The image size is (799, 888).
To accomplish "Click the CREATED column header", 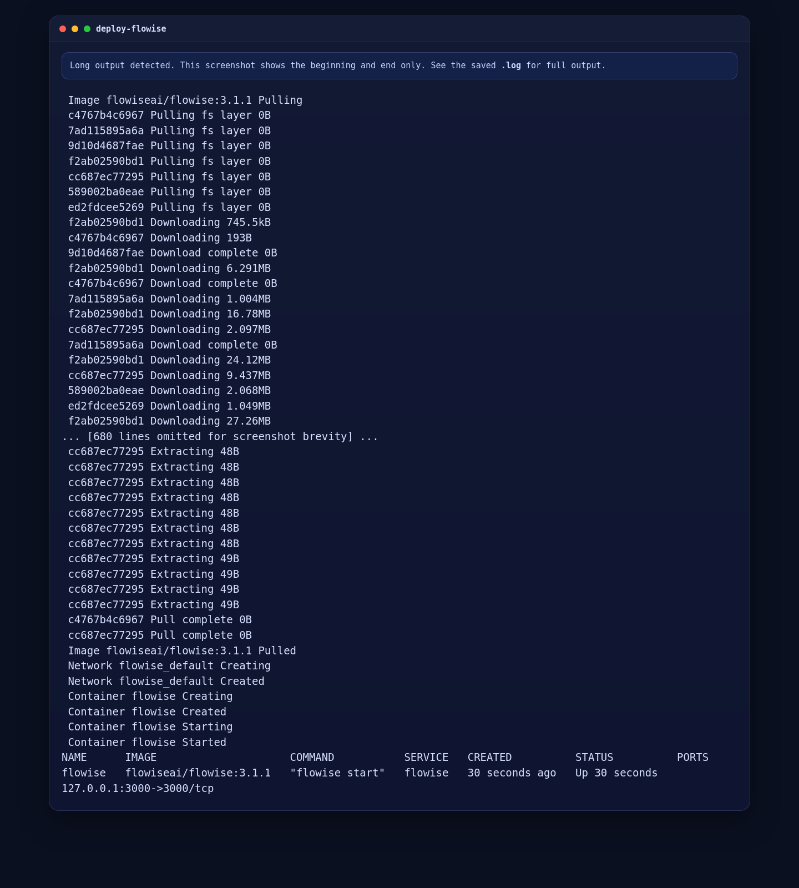I will tap(489, 758).
